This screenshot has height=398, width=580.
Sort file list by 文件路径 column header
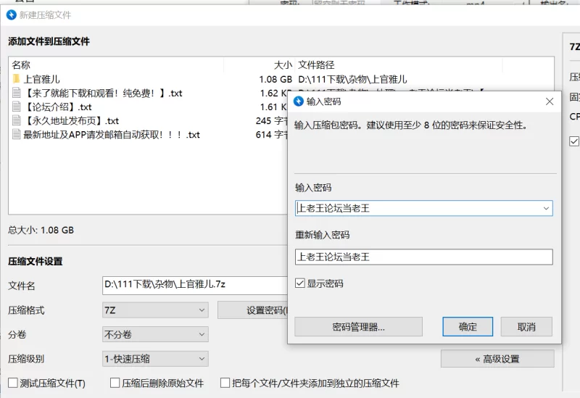tap(316, 65)
